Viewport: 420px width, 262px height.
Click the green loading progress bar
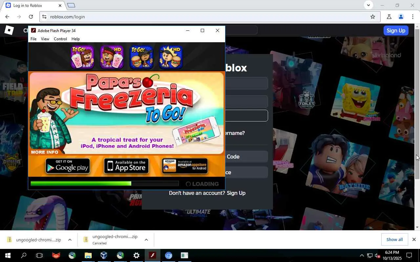coord(105,183)
